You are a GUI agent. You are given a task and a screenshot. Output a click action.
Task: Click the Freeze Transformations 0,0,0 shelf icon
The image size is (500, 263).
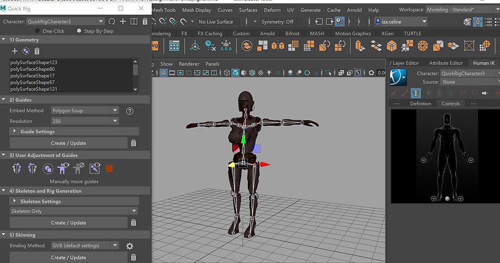226,46
